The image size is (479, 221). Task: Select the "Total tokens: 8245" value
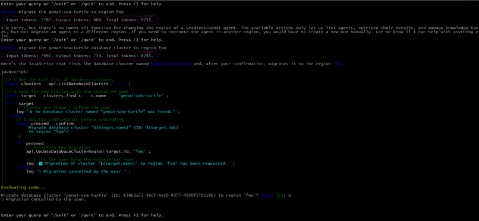click(x=130, y=56)
